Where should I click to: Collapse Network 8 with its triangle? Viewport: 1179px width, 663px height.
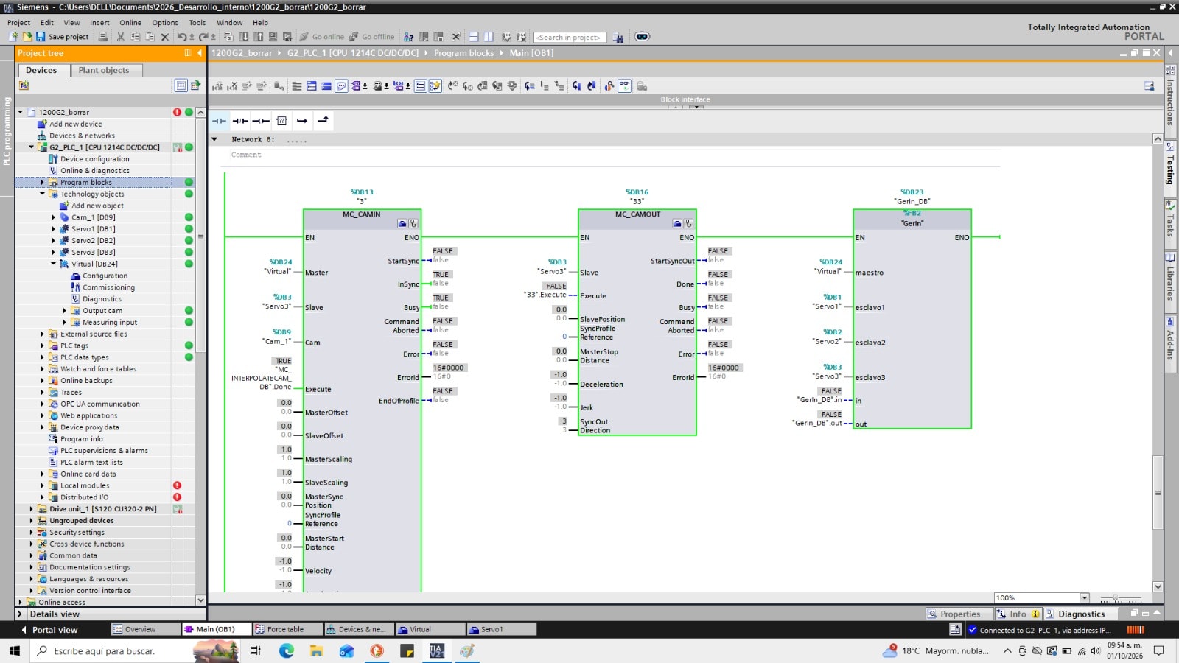(214, 139)
